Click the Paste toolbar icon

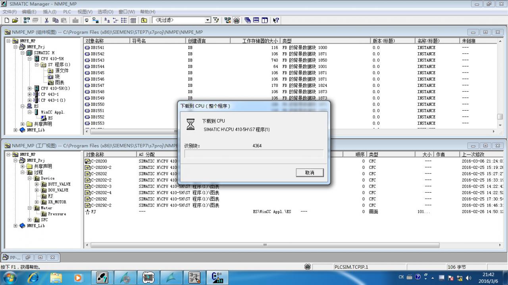[63, 20]
